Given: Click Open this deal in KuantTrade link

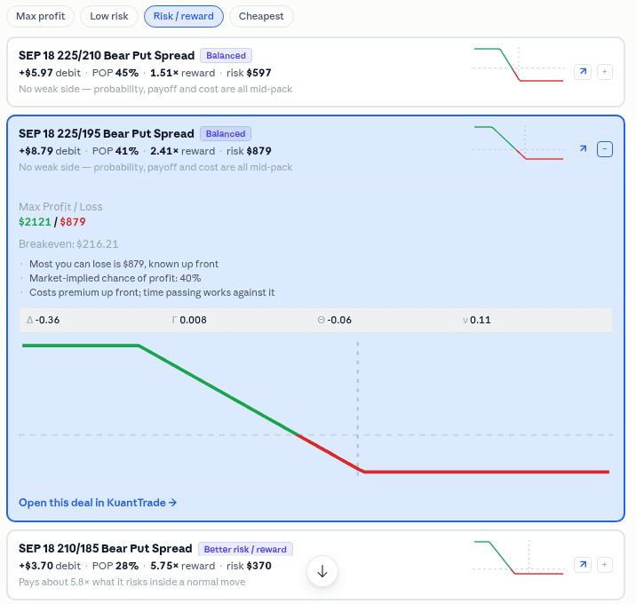Looking at the screenshot, I should (98, 503).
